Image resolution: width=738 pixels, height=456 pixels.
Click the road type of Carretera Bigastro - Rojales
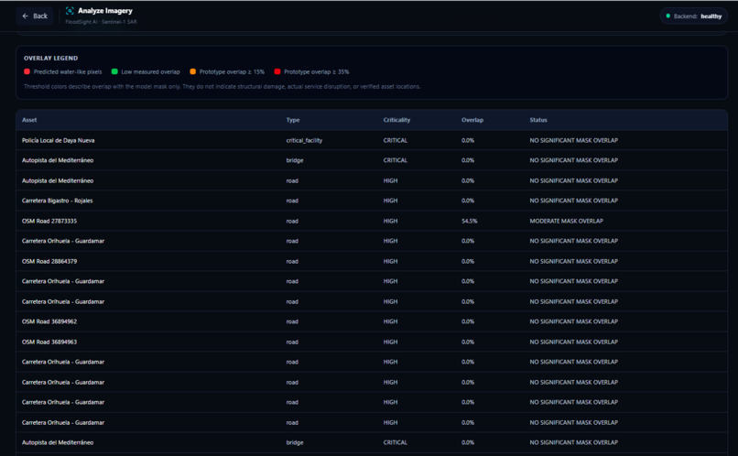[292, 201]
